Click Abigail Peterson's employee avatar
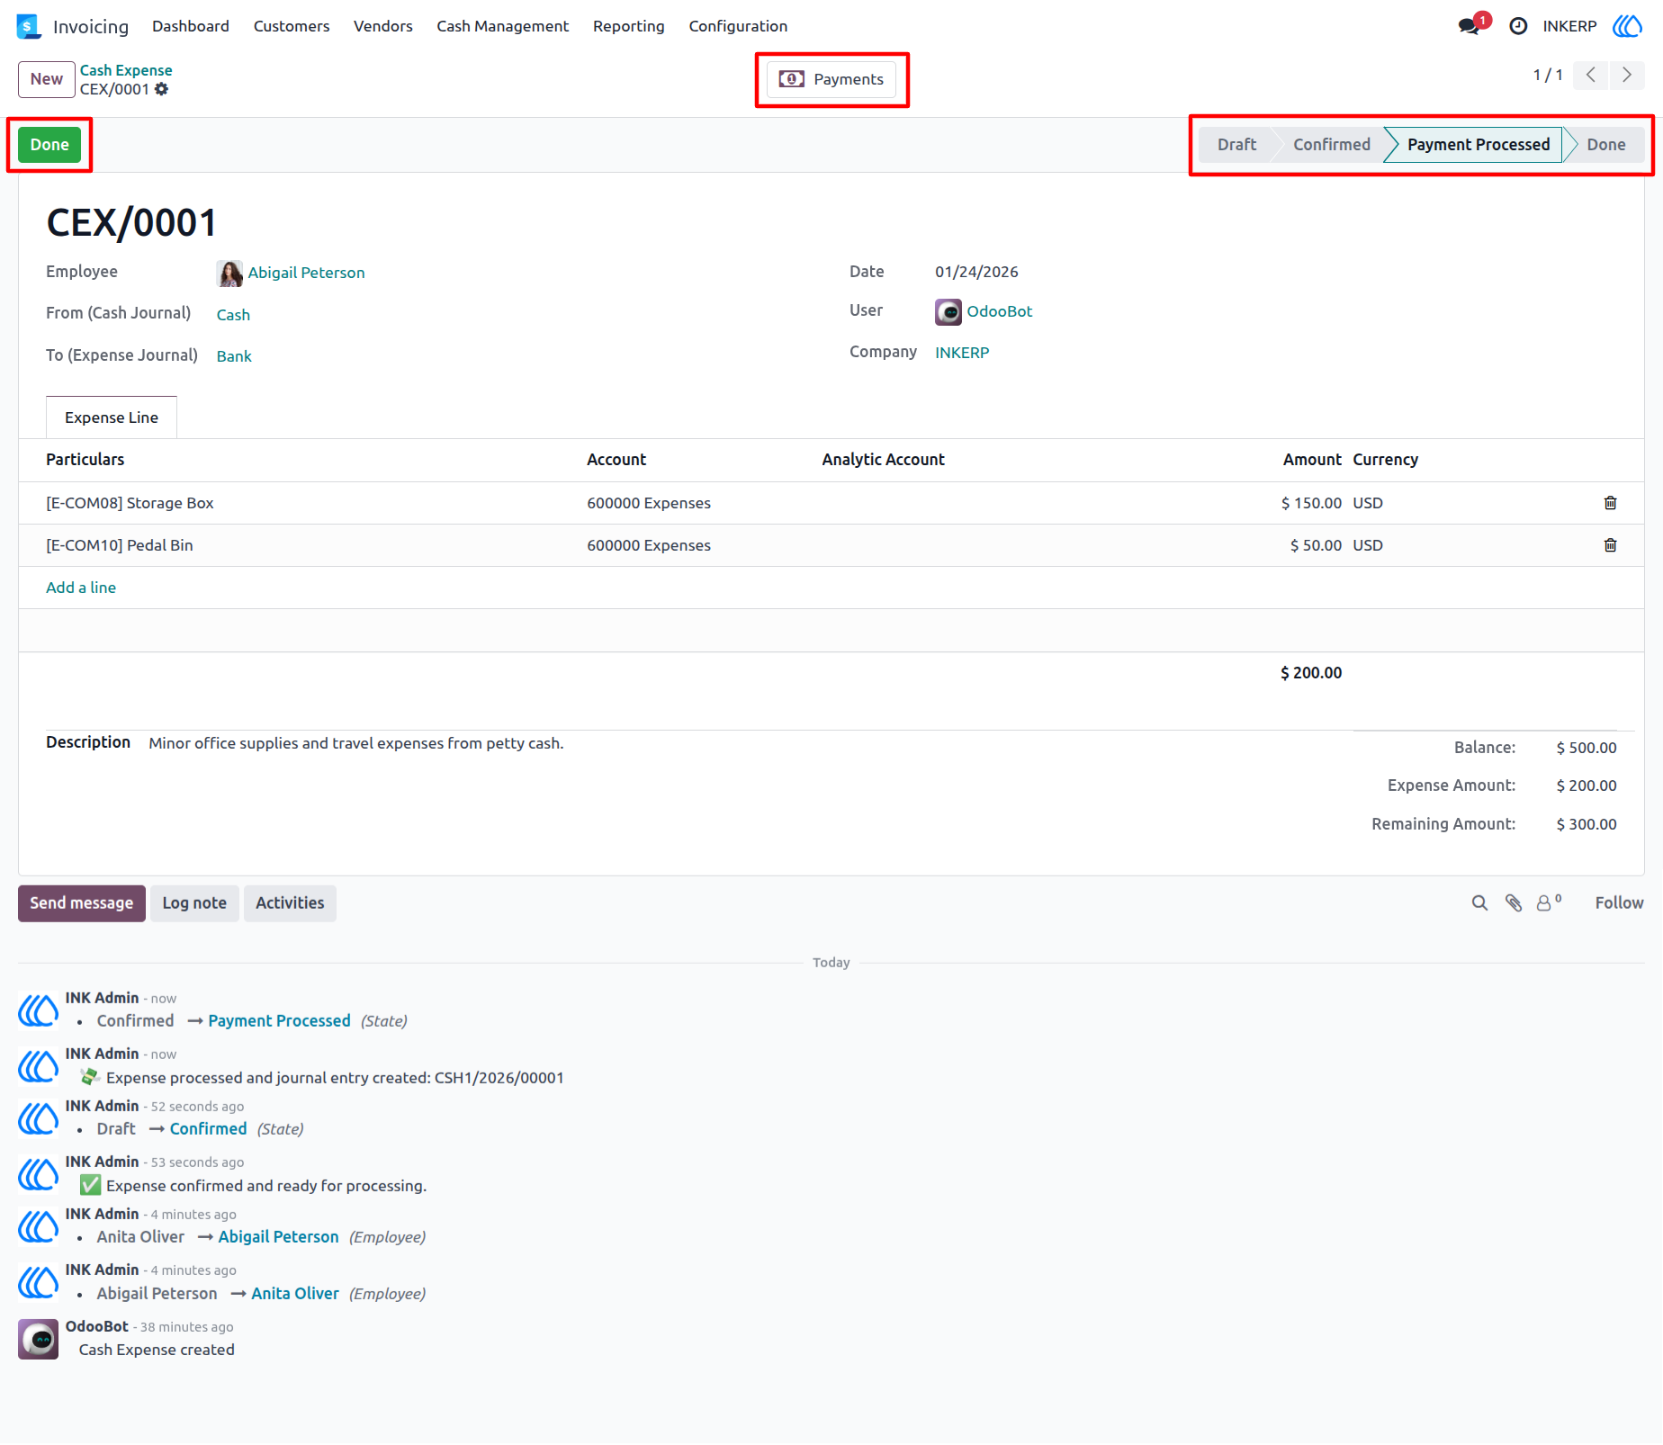The height and width of the screenshot is (1445, 1663). [229, 273]
